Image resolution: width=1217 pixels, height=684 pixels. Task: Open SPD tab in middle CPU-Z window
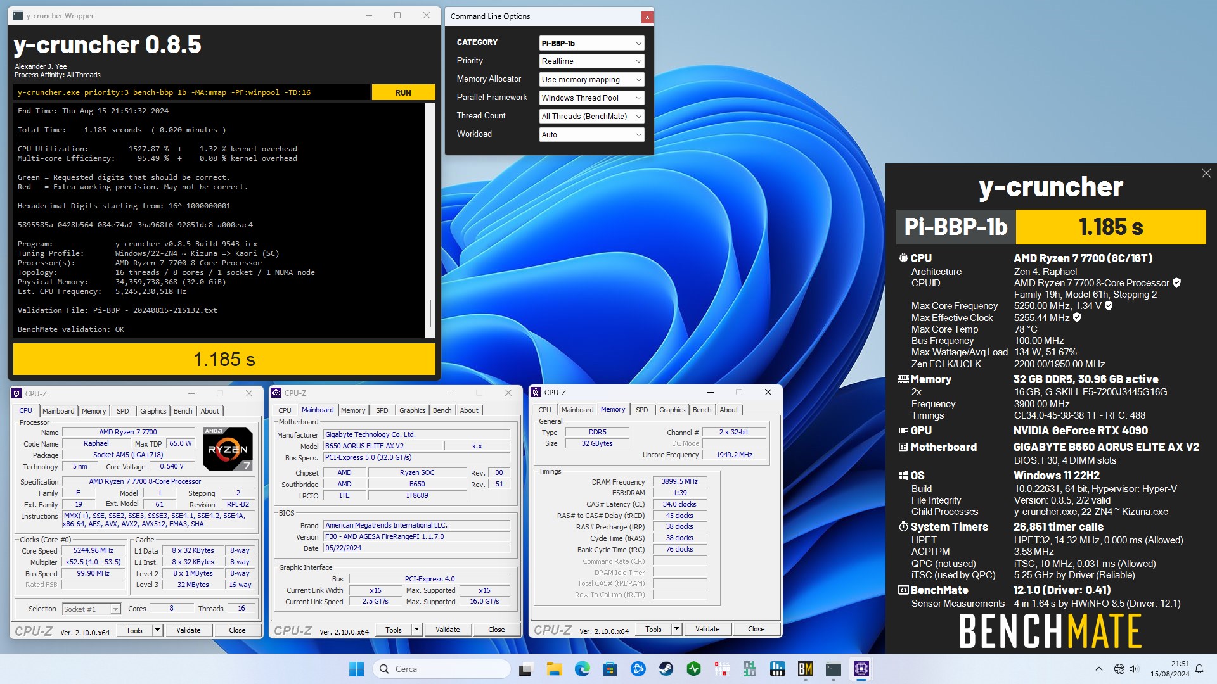pos(382,410)
